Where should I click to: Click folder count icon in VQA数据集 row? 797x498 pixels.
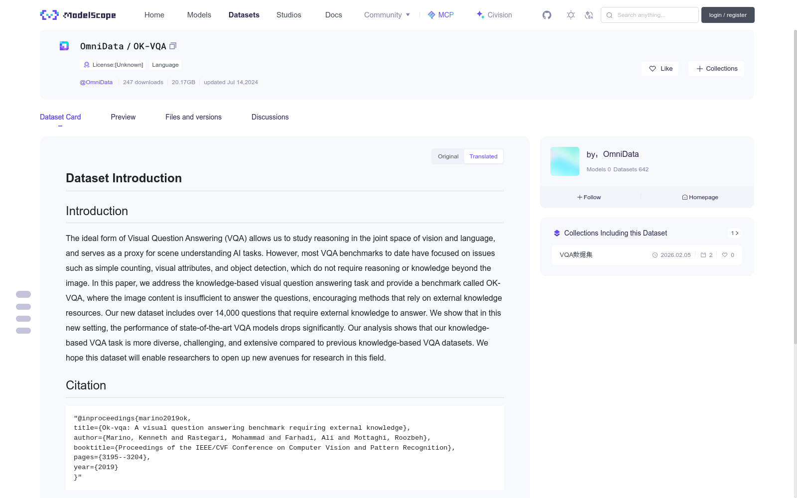[703, 255]
